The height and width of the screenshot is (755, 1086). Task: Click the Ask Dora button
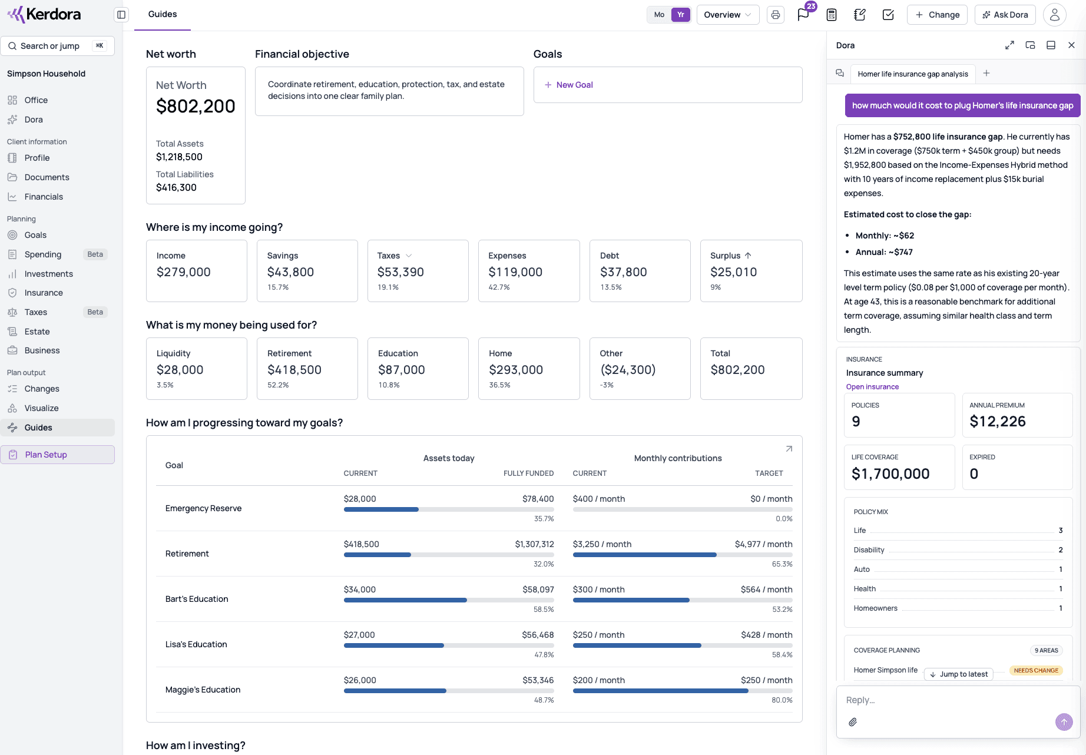click(x=1005, y=15)
